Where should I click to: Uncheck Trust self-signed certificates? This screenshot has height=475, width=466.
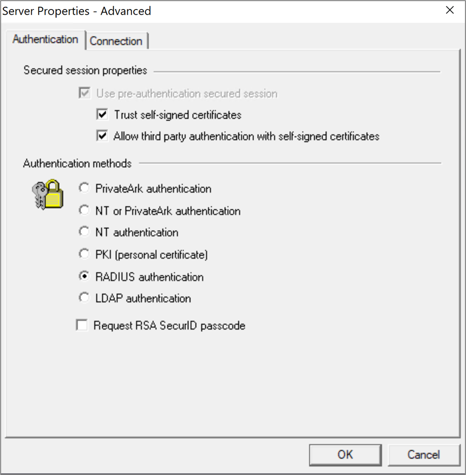click(x=102, y=114)
